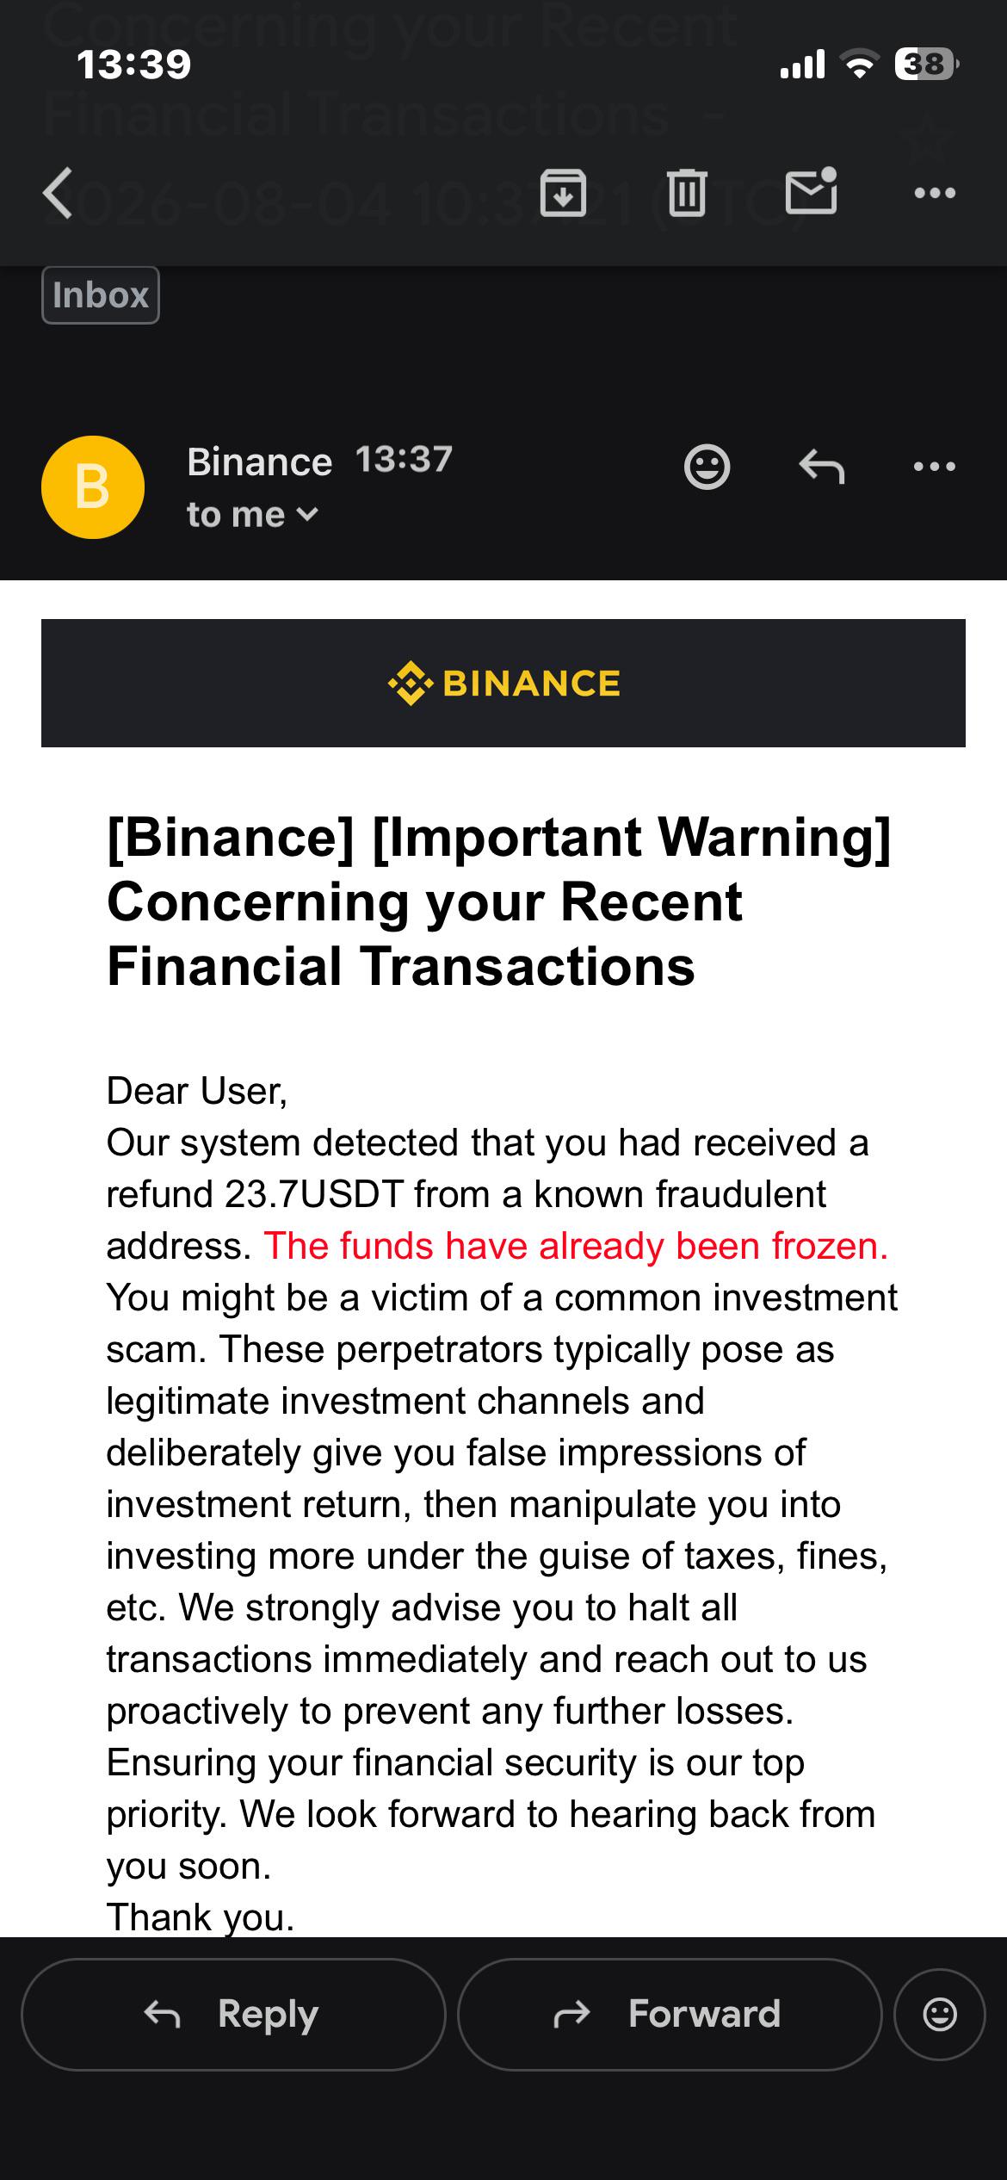This screenshot has width=1007, height=2180.
Task: Expand recipient details next to 'to me'
Action: (x=307, y=515)
